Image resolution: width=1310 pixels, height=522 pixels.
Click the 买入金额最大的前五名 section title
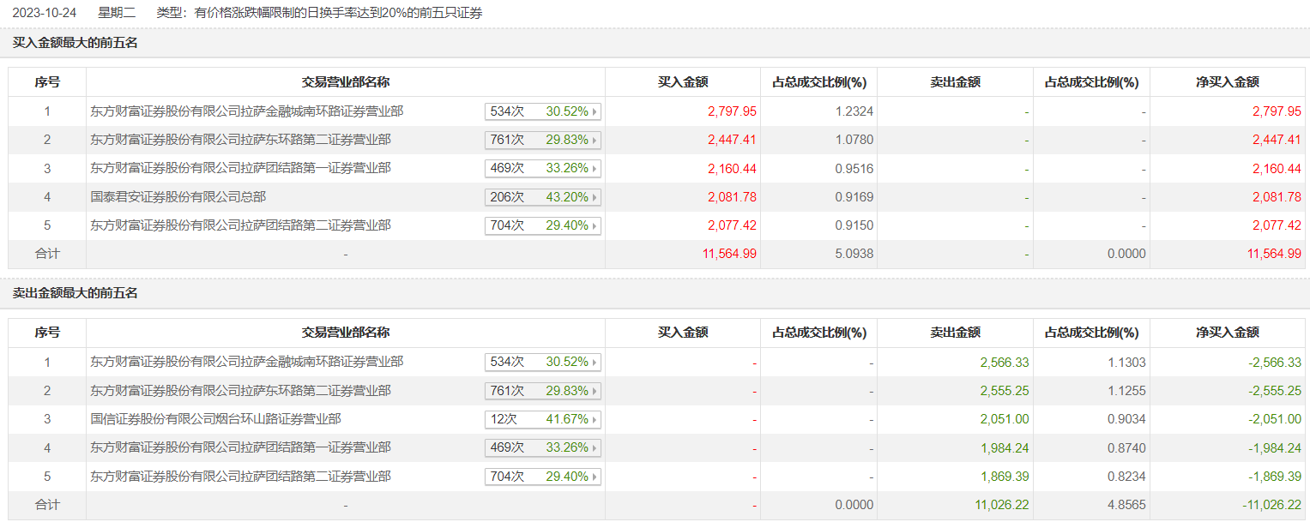[75, 43]
